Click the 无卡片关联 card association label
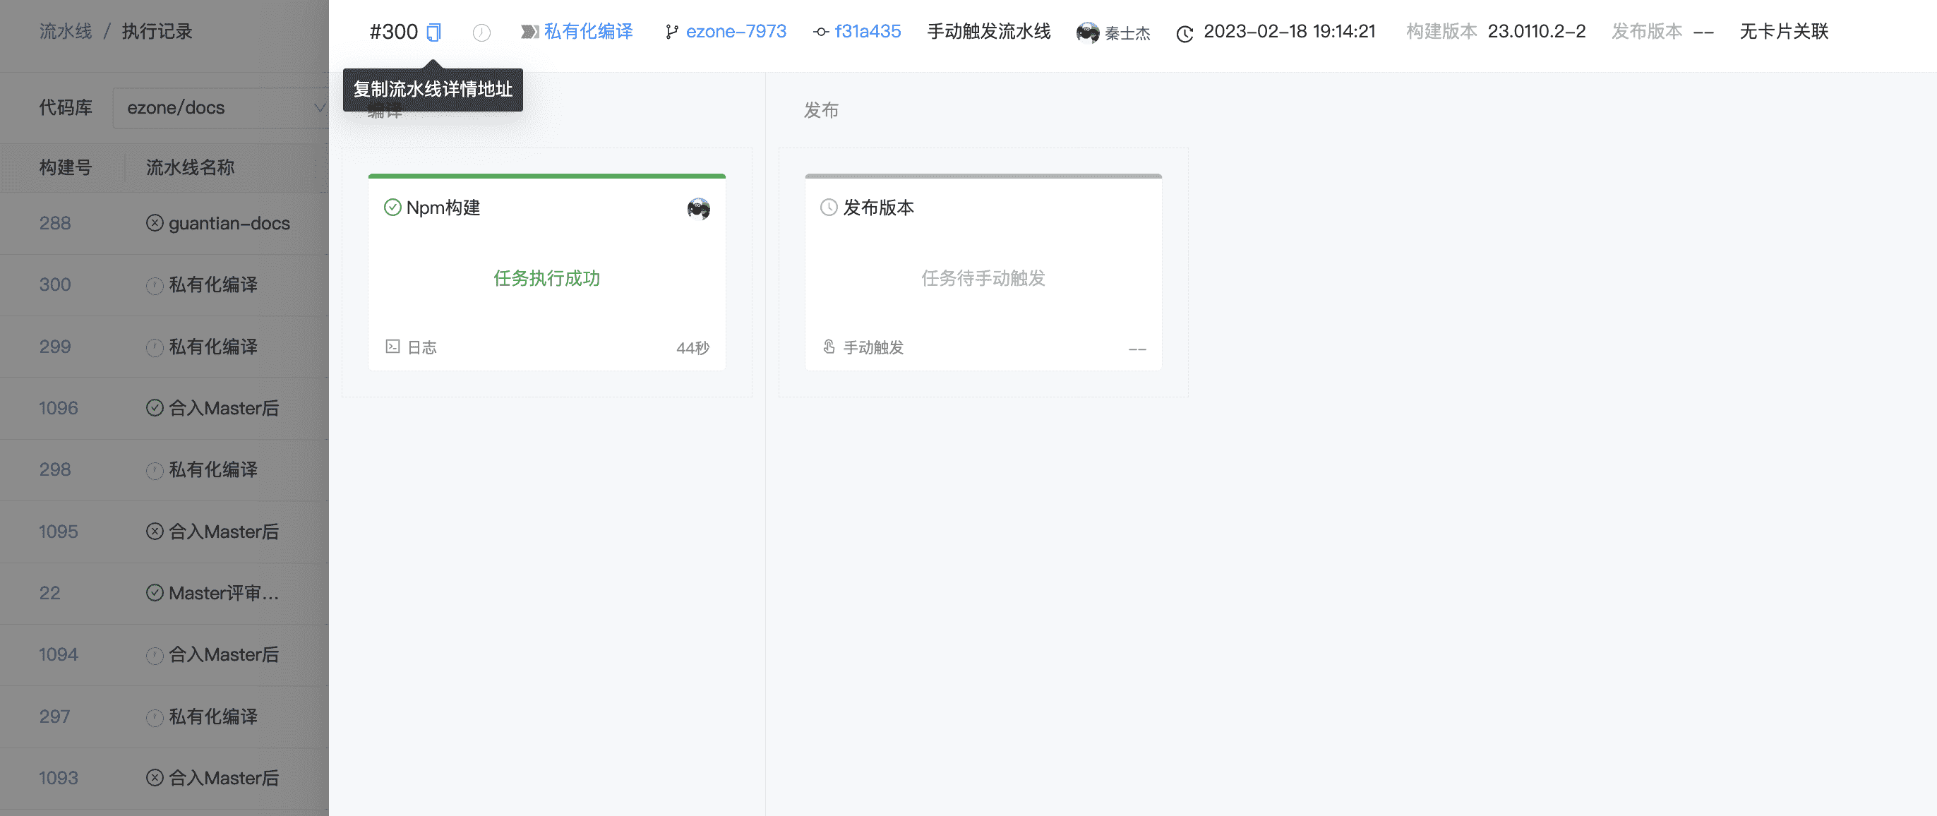 tap(1784, 32)
